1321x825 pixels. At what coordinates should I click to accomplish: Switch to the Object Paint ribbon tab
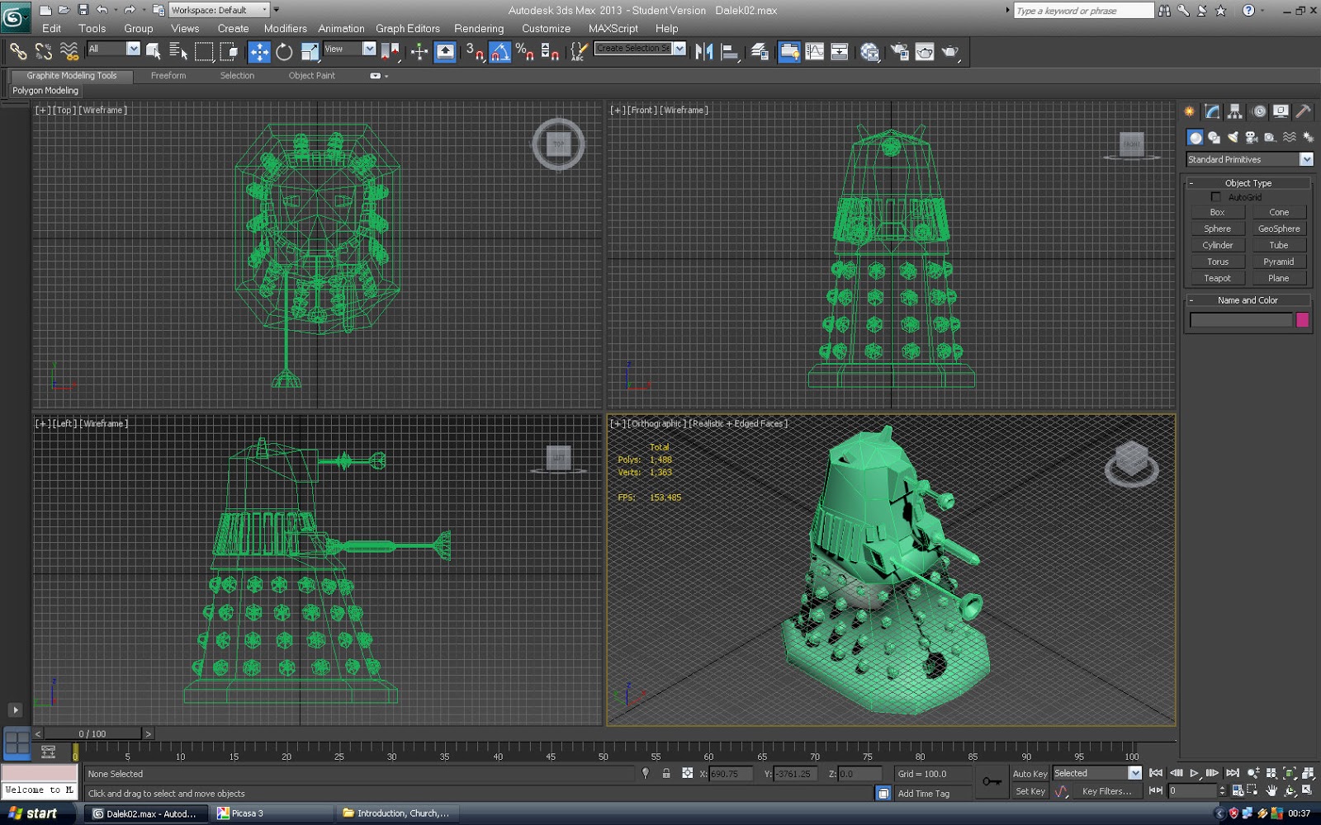312,75
